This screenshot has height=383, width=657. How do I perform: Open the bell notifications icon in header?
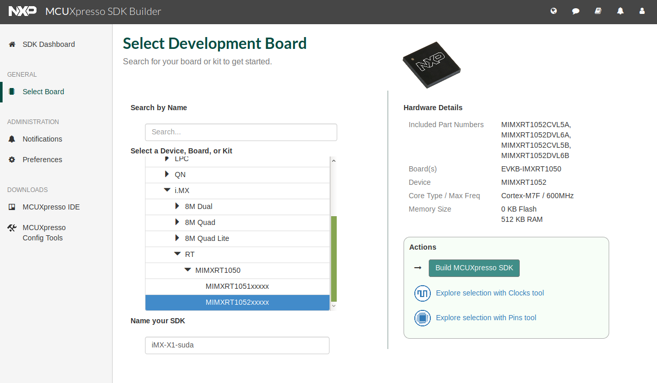[620, 11]
